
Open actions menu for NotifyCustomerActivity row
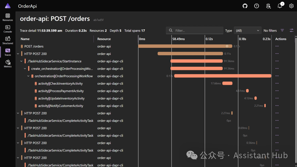coord(277,106)
